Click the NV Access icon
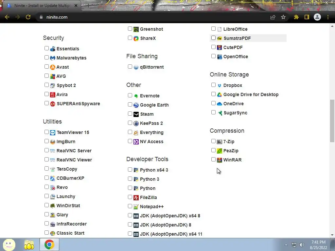The height and width of the screenshot is (251, 335). pos(136,142)
